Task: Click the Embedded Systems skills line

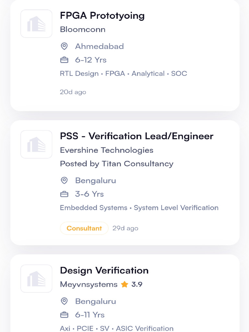Action: 139,208
